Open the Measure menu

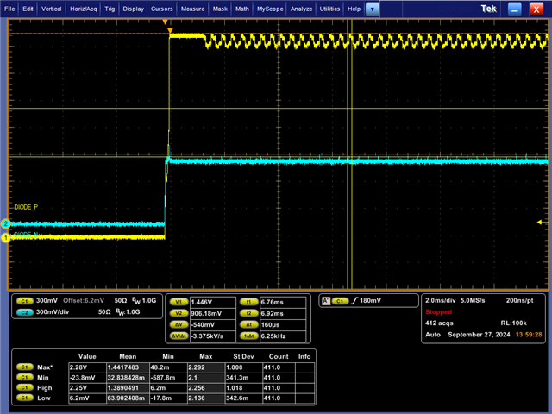pos(193,9)
